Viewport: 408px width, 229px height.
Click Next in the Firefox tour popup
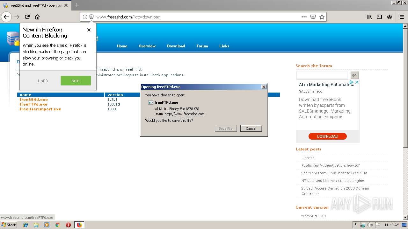pyautogui.click(x=76, y=81)
